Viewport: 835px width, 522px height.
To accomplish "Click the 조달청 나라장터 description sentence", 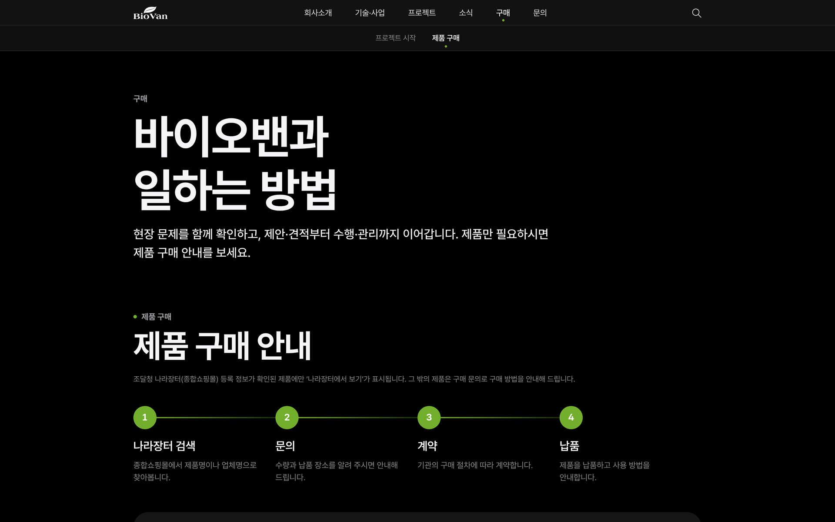I will pos(354,379).
